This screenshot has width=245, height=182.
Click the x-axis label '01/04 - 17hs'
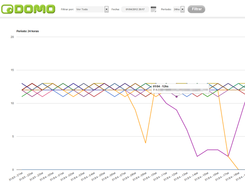click(x=222, y=177)
